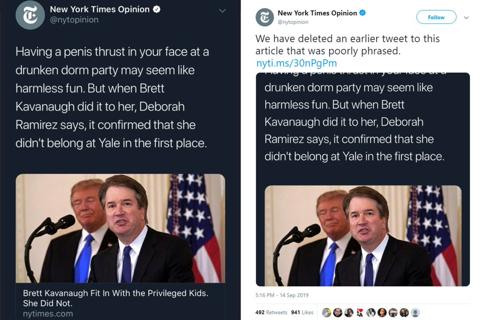Open the 'I ♥ LA' liker avatar
Screen dimensions: 483x320
click(360, 313)
